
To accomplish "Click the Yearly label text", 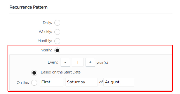I will (x=47, y=50).
